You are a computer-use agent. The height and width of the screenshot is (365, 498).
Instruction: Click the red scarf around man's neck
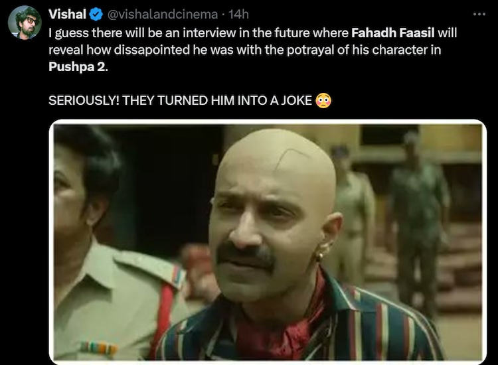pyautogui.click(x=281, y=321)
